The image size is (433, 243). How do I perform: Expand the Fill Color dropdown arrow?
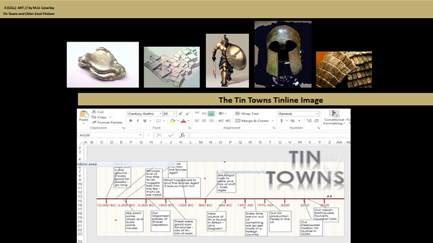(x=178, y=120)
